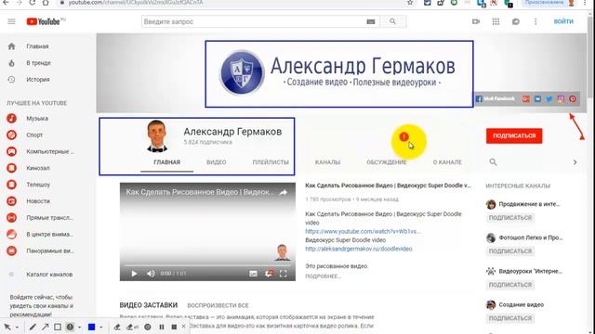Open the YouTube hamburger guide menu

click(x=11, y=21)
